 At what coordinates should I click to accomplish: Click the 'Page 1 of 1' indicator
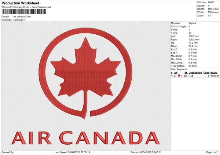coord(212,152)
